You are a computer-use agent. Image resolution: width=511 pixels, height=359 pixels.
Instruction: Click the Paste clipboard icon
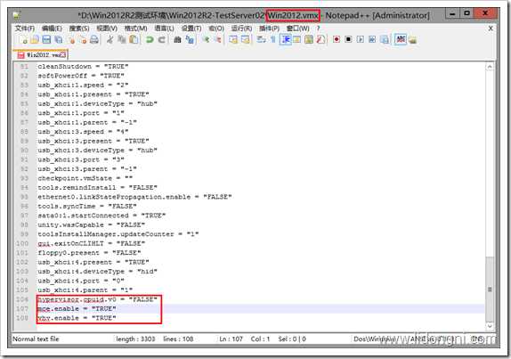[134, 40]
